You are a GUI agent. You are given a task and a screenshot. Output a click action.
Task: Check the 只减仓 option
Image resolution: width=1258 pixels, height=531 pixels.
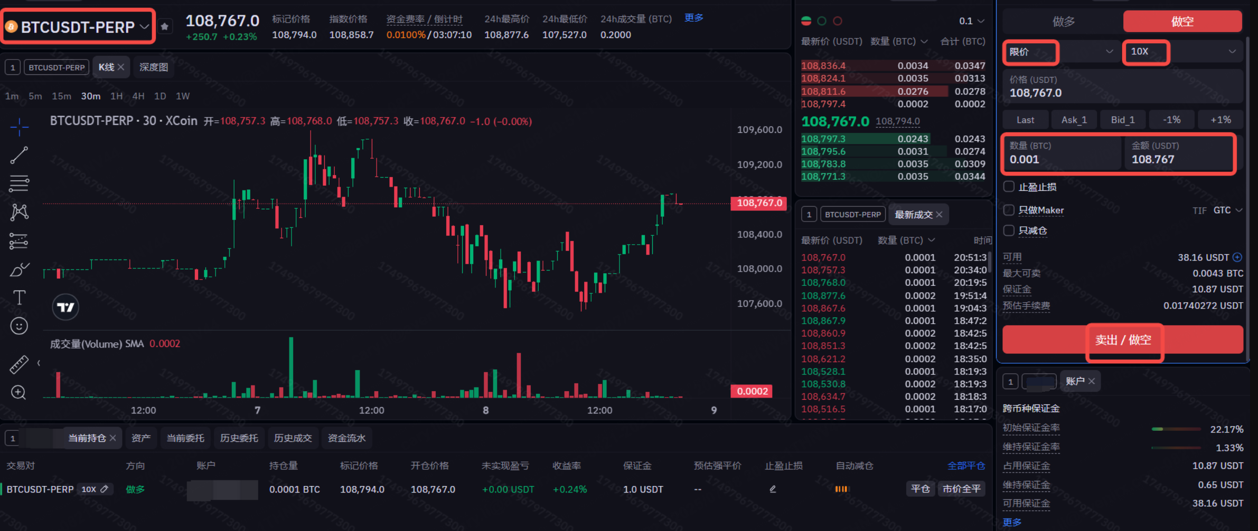coord(1009,230)
